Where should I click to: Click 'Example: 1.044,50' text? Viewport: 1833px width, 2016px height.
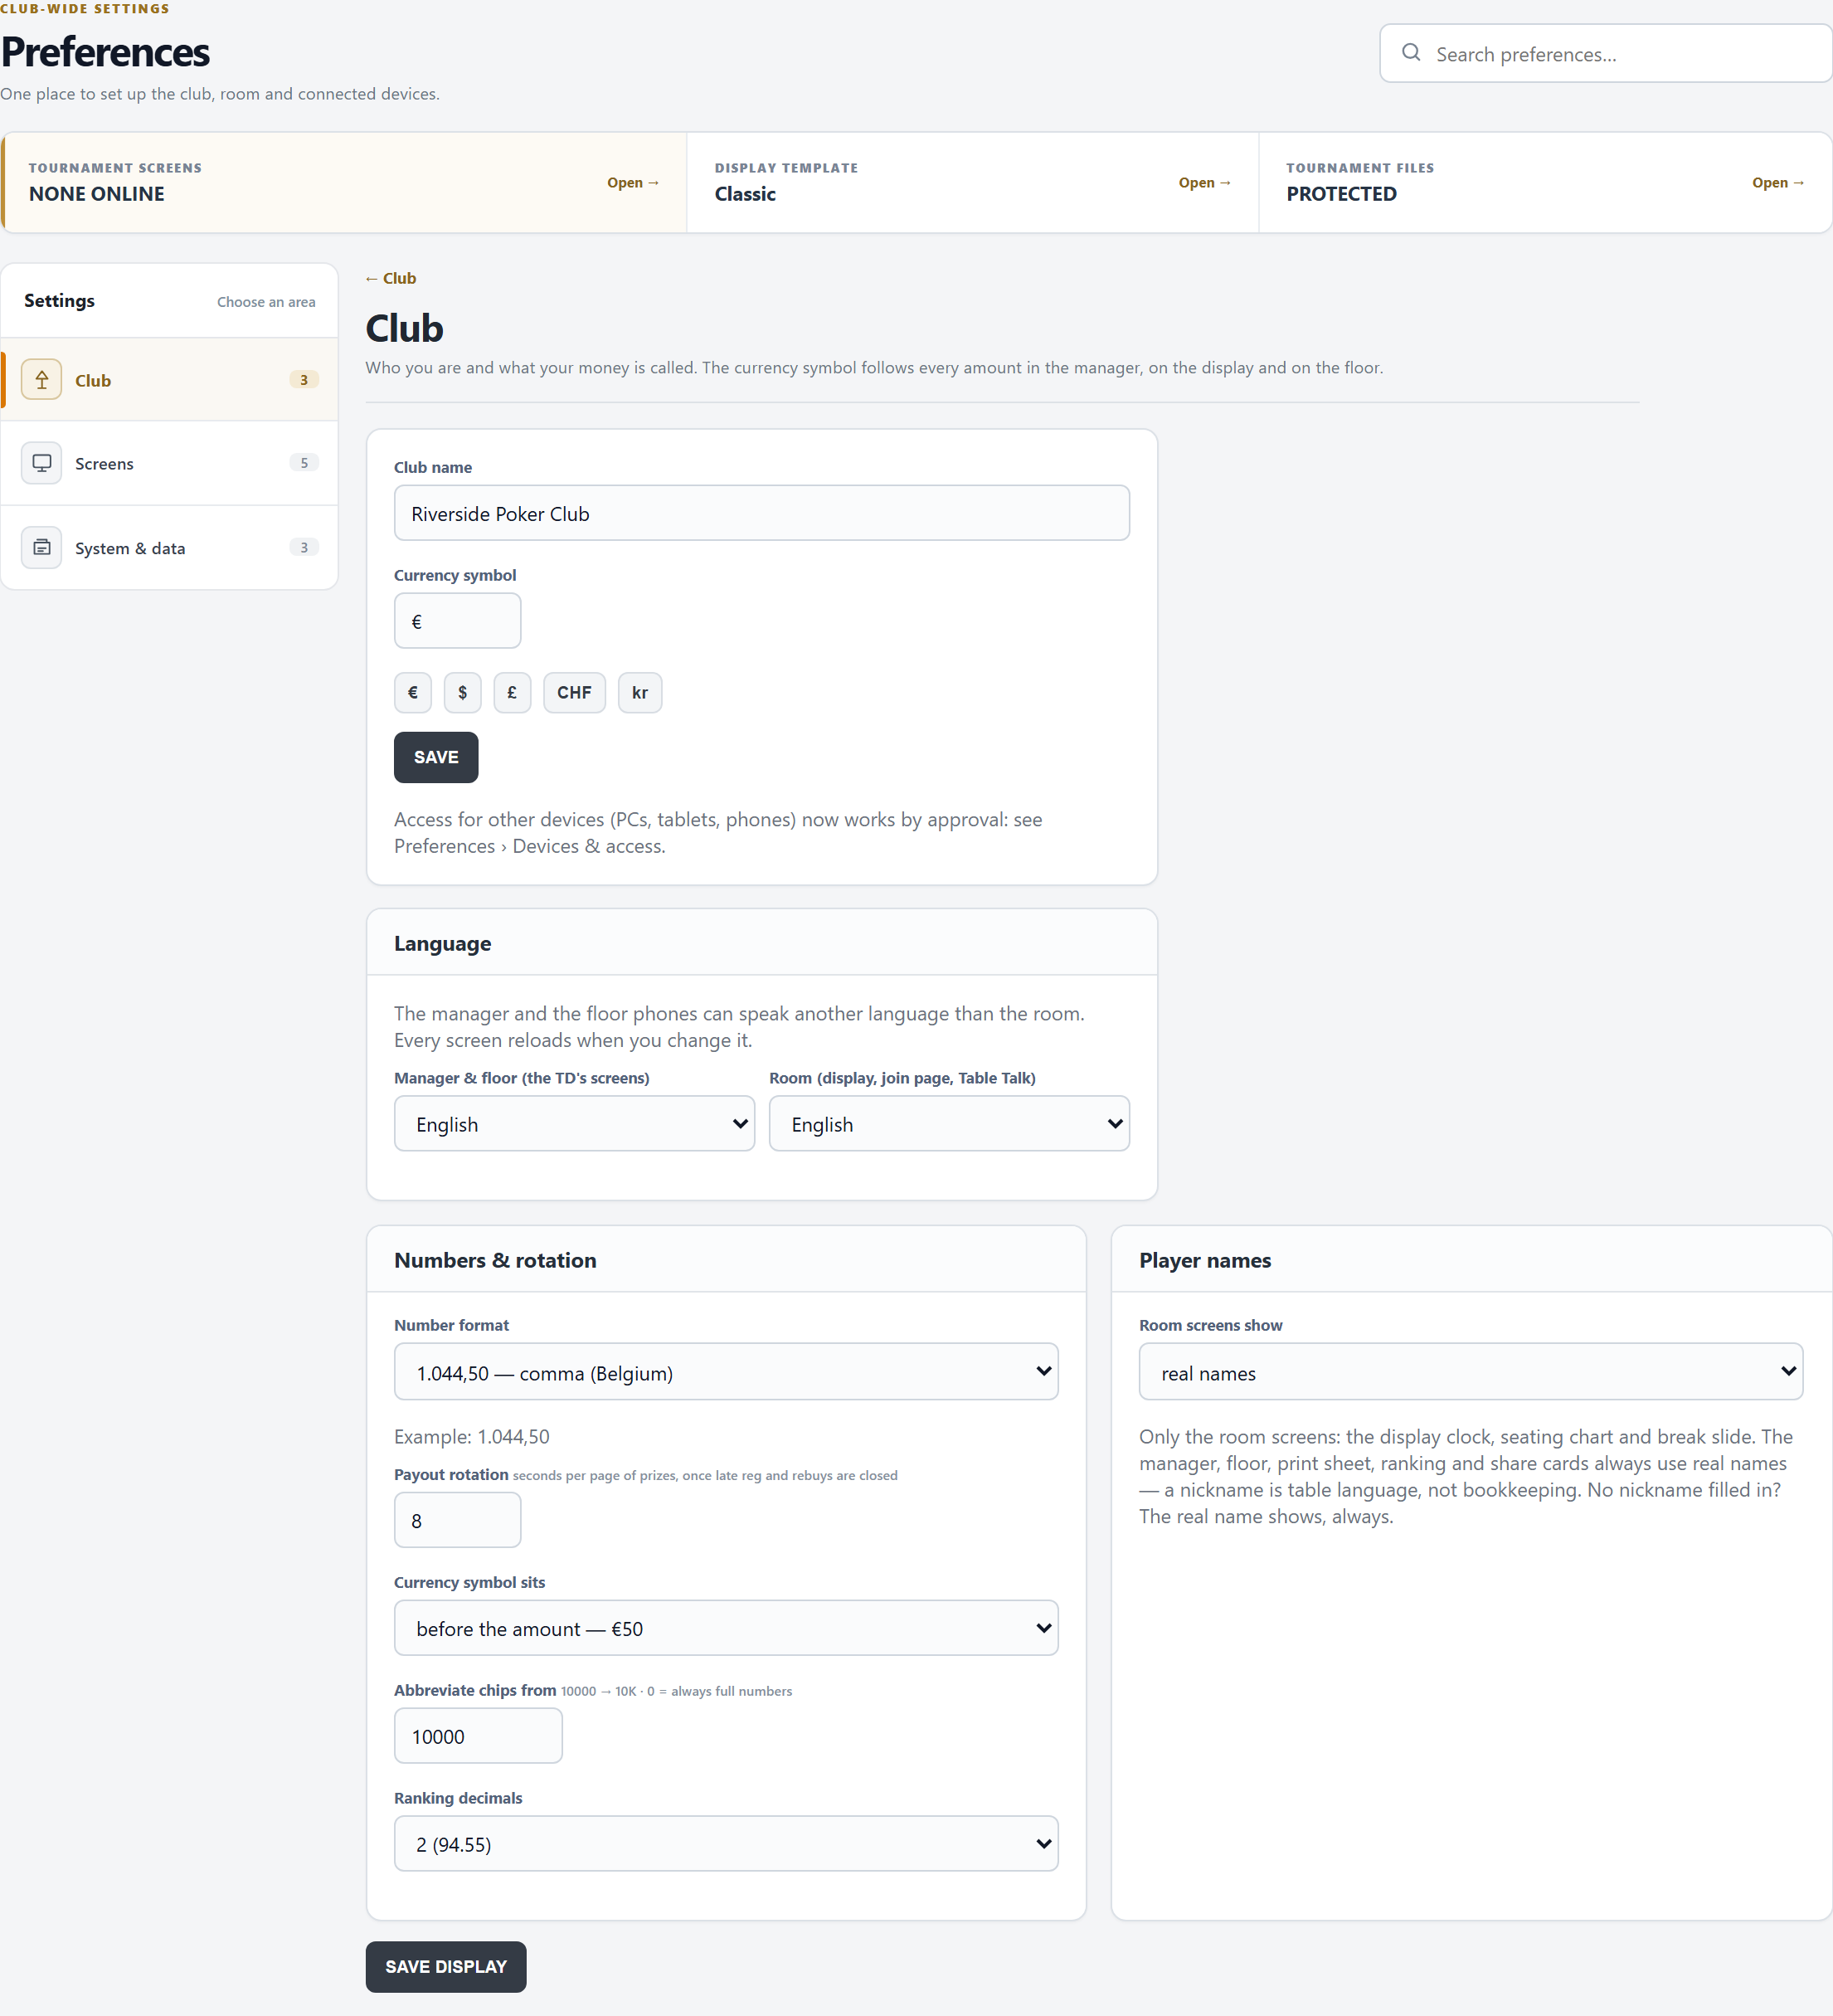(x=472, y=1436)
